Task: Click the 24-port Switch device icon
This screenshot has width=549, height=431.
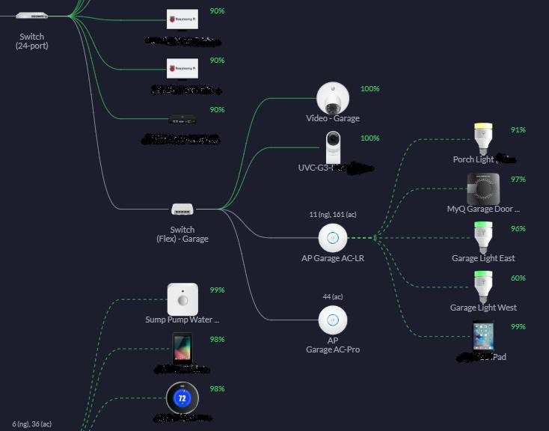Action: point(32,15)
